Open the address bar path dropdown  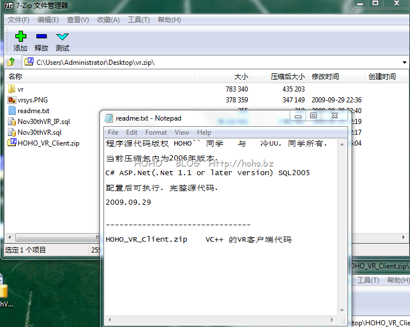(x=404, y=63)
